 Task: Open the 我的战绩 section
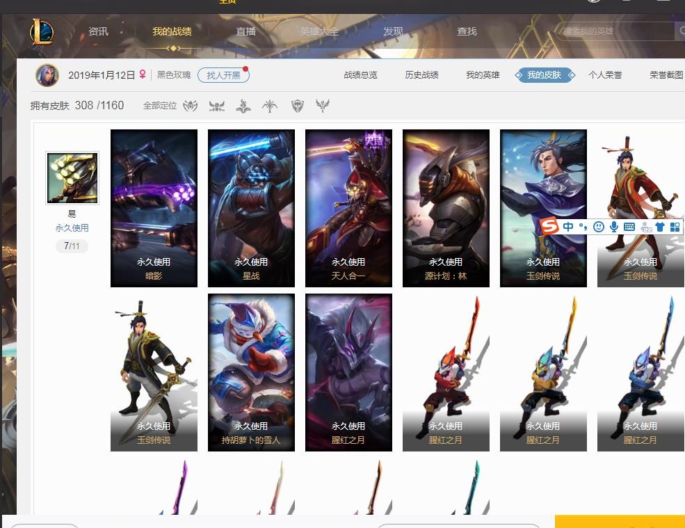[172, 31]
